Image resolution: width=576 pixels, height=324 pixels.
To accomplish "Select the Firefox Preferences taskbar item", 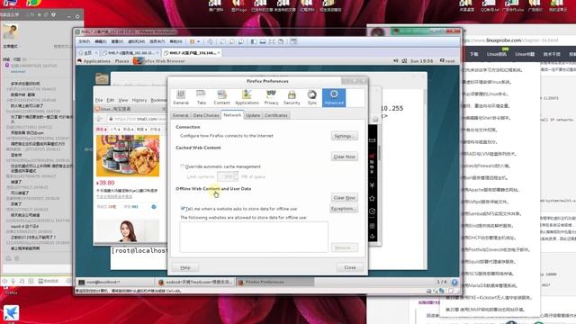I will (274, 282).
